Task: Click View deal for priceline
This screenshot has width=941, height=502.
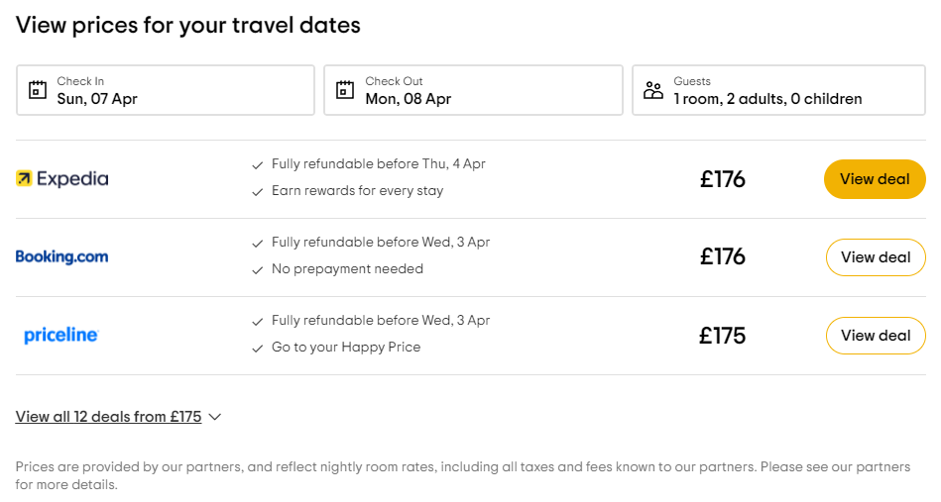Action: pos(875,336)
